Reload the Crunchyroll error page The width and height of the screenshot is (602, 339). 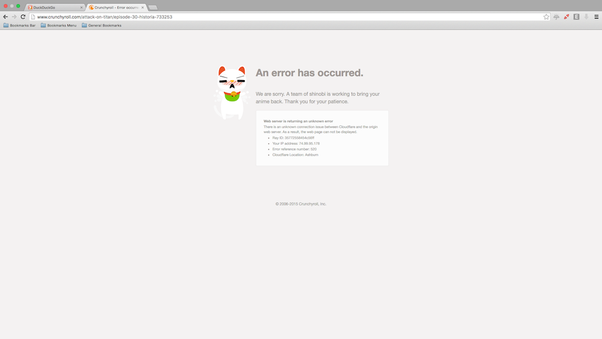23,17
